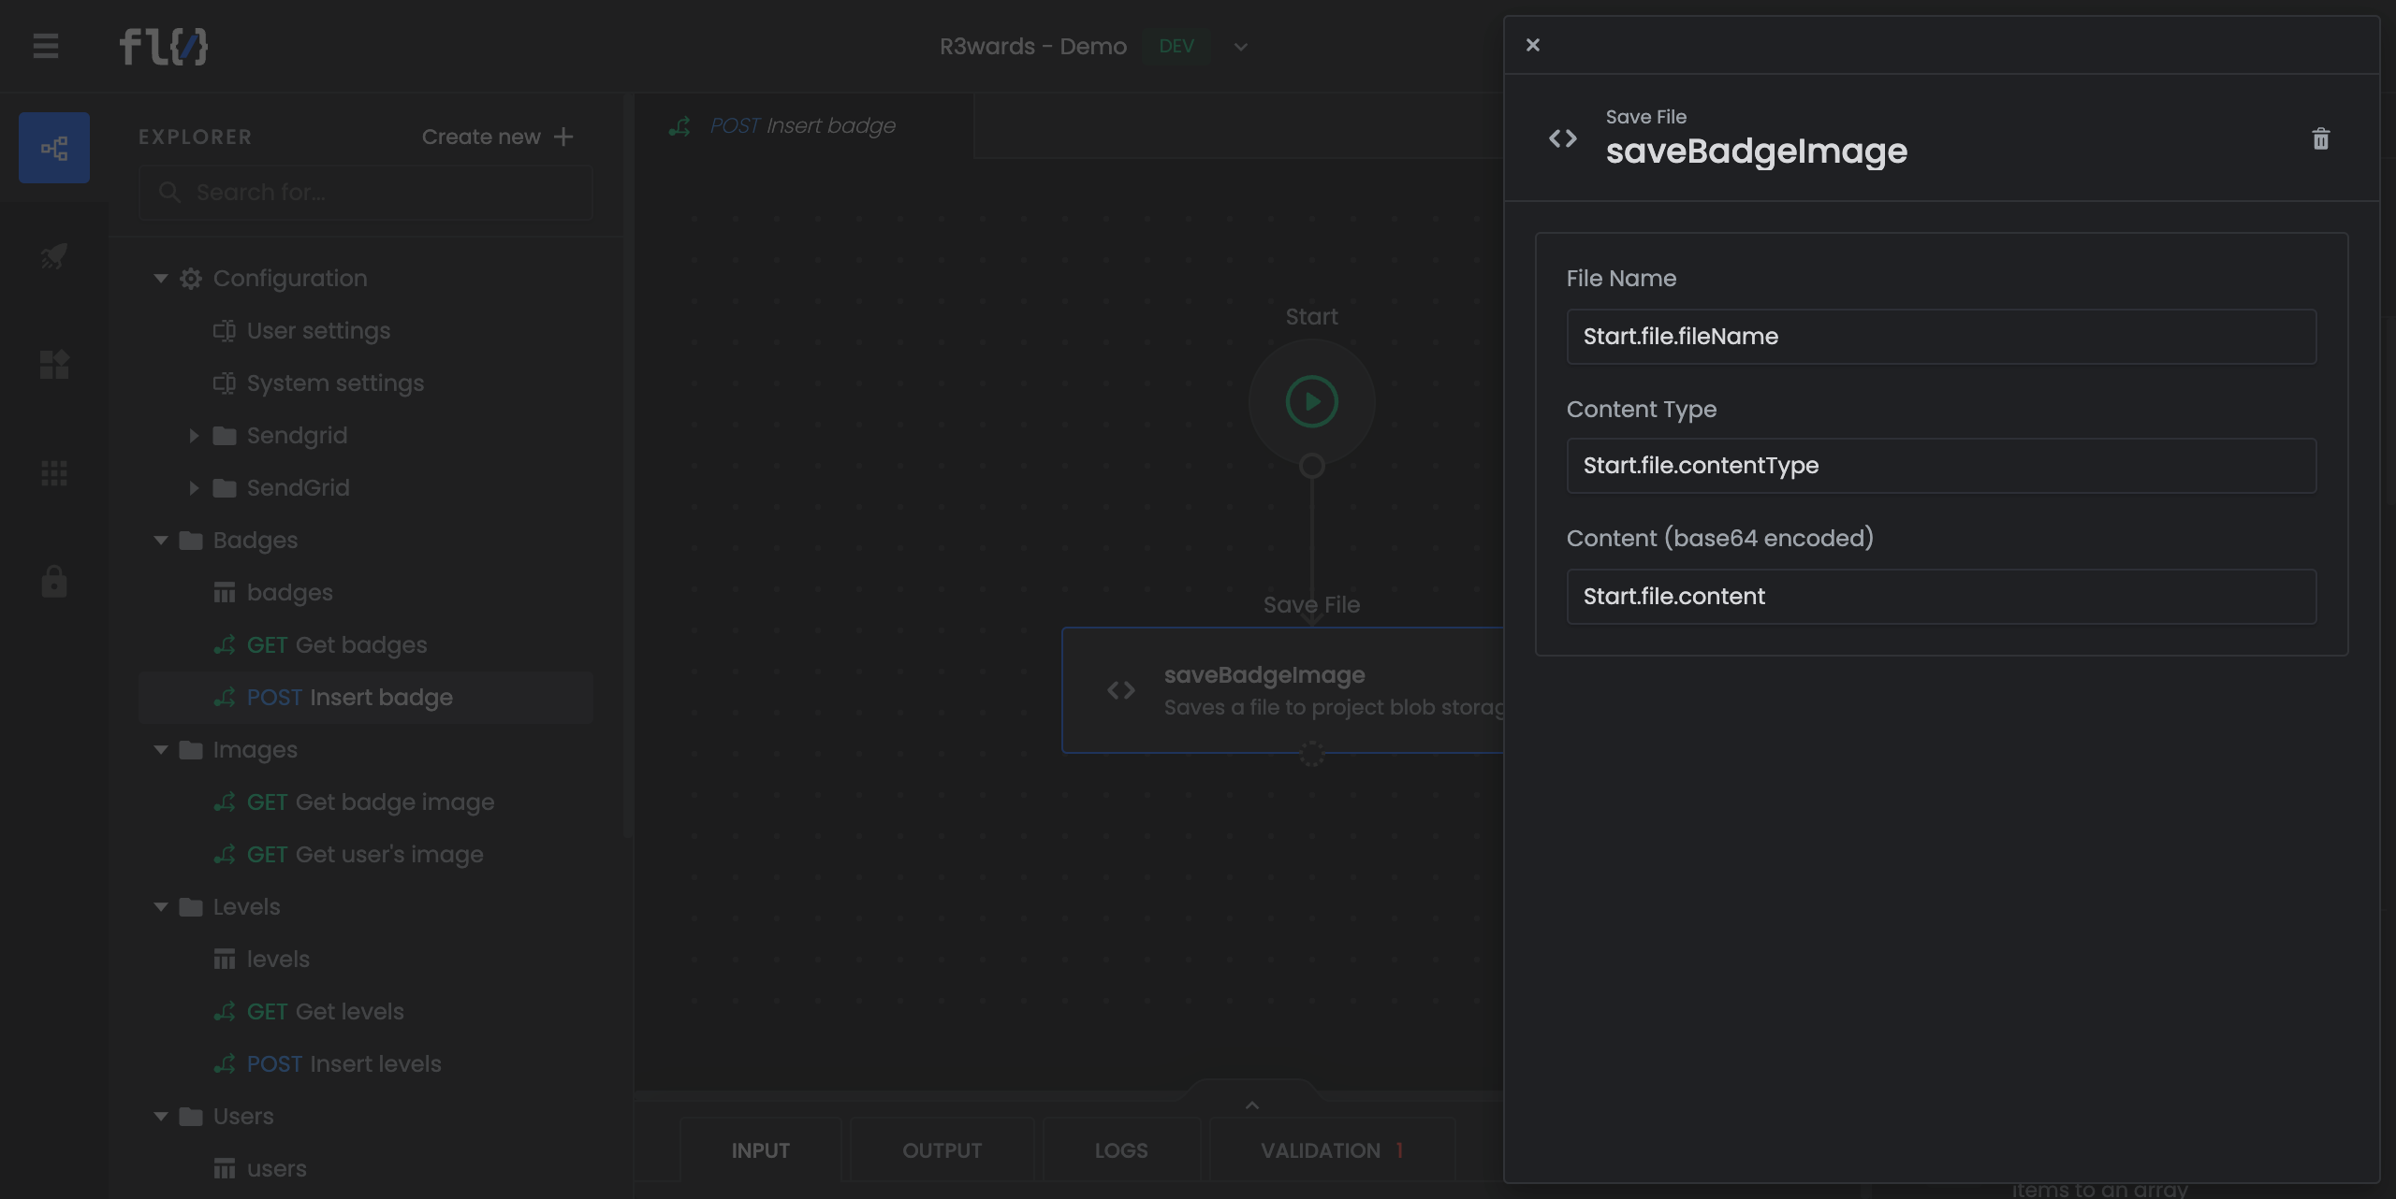
Task: Close the Save File panel
Action: 1532,45
